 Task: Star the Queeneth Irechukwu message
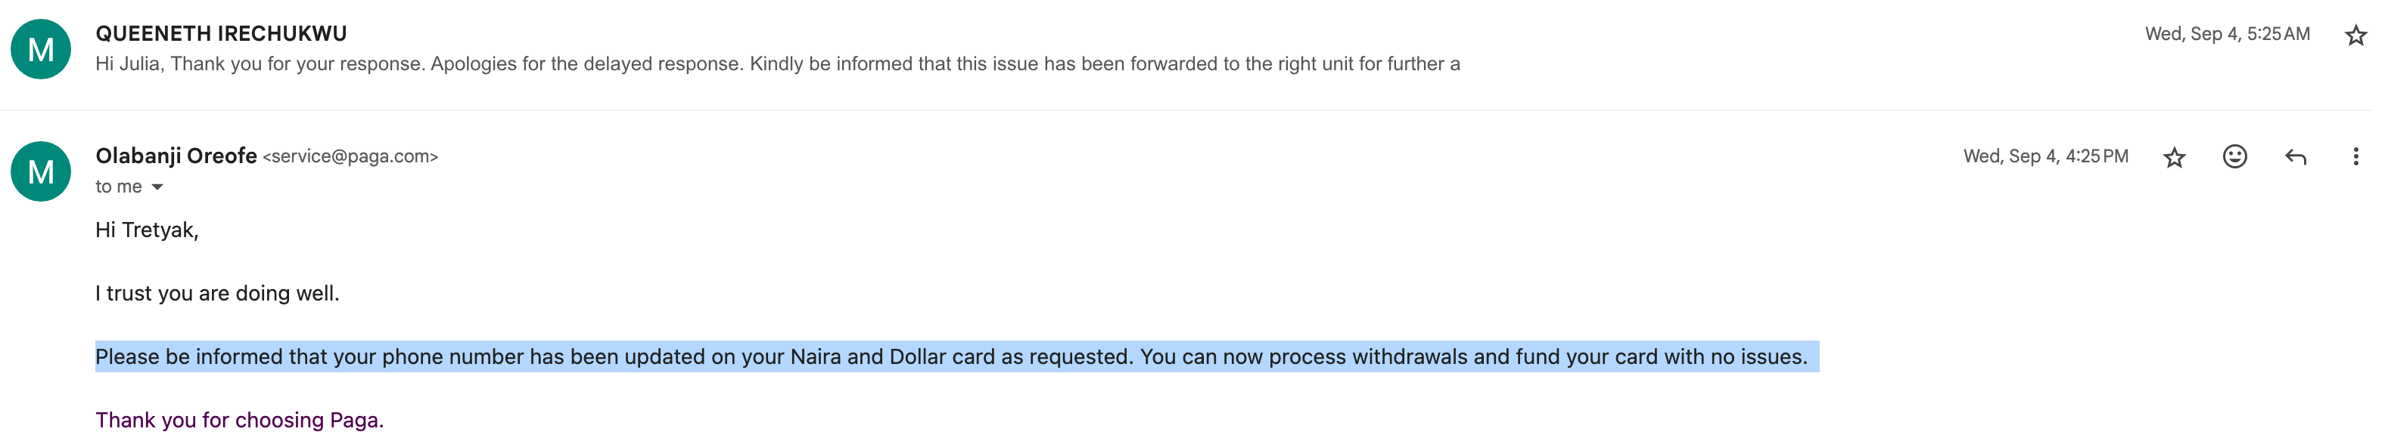pos(2355,35)
